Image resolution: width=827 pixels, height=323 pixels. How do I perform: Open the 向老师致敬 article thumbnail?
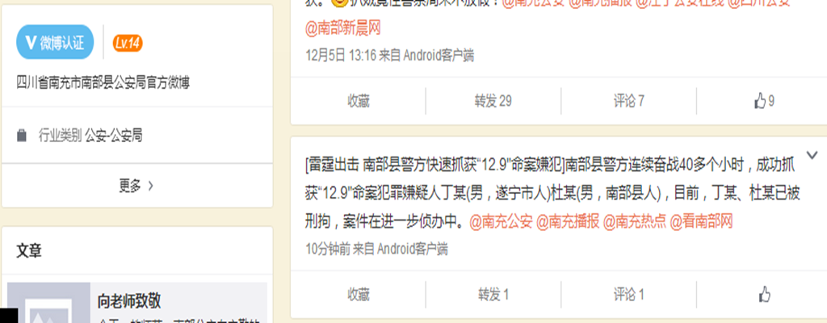coord(48,303)
